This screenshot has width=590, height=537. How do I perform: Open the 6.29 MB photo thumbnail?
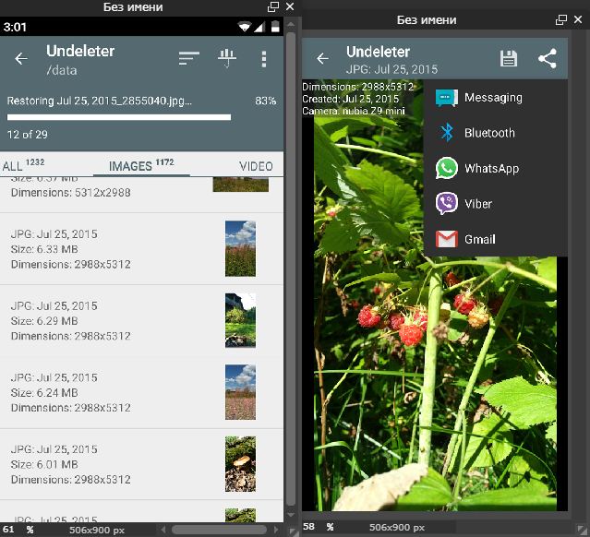click(x=240, y=320)
